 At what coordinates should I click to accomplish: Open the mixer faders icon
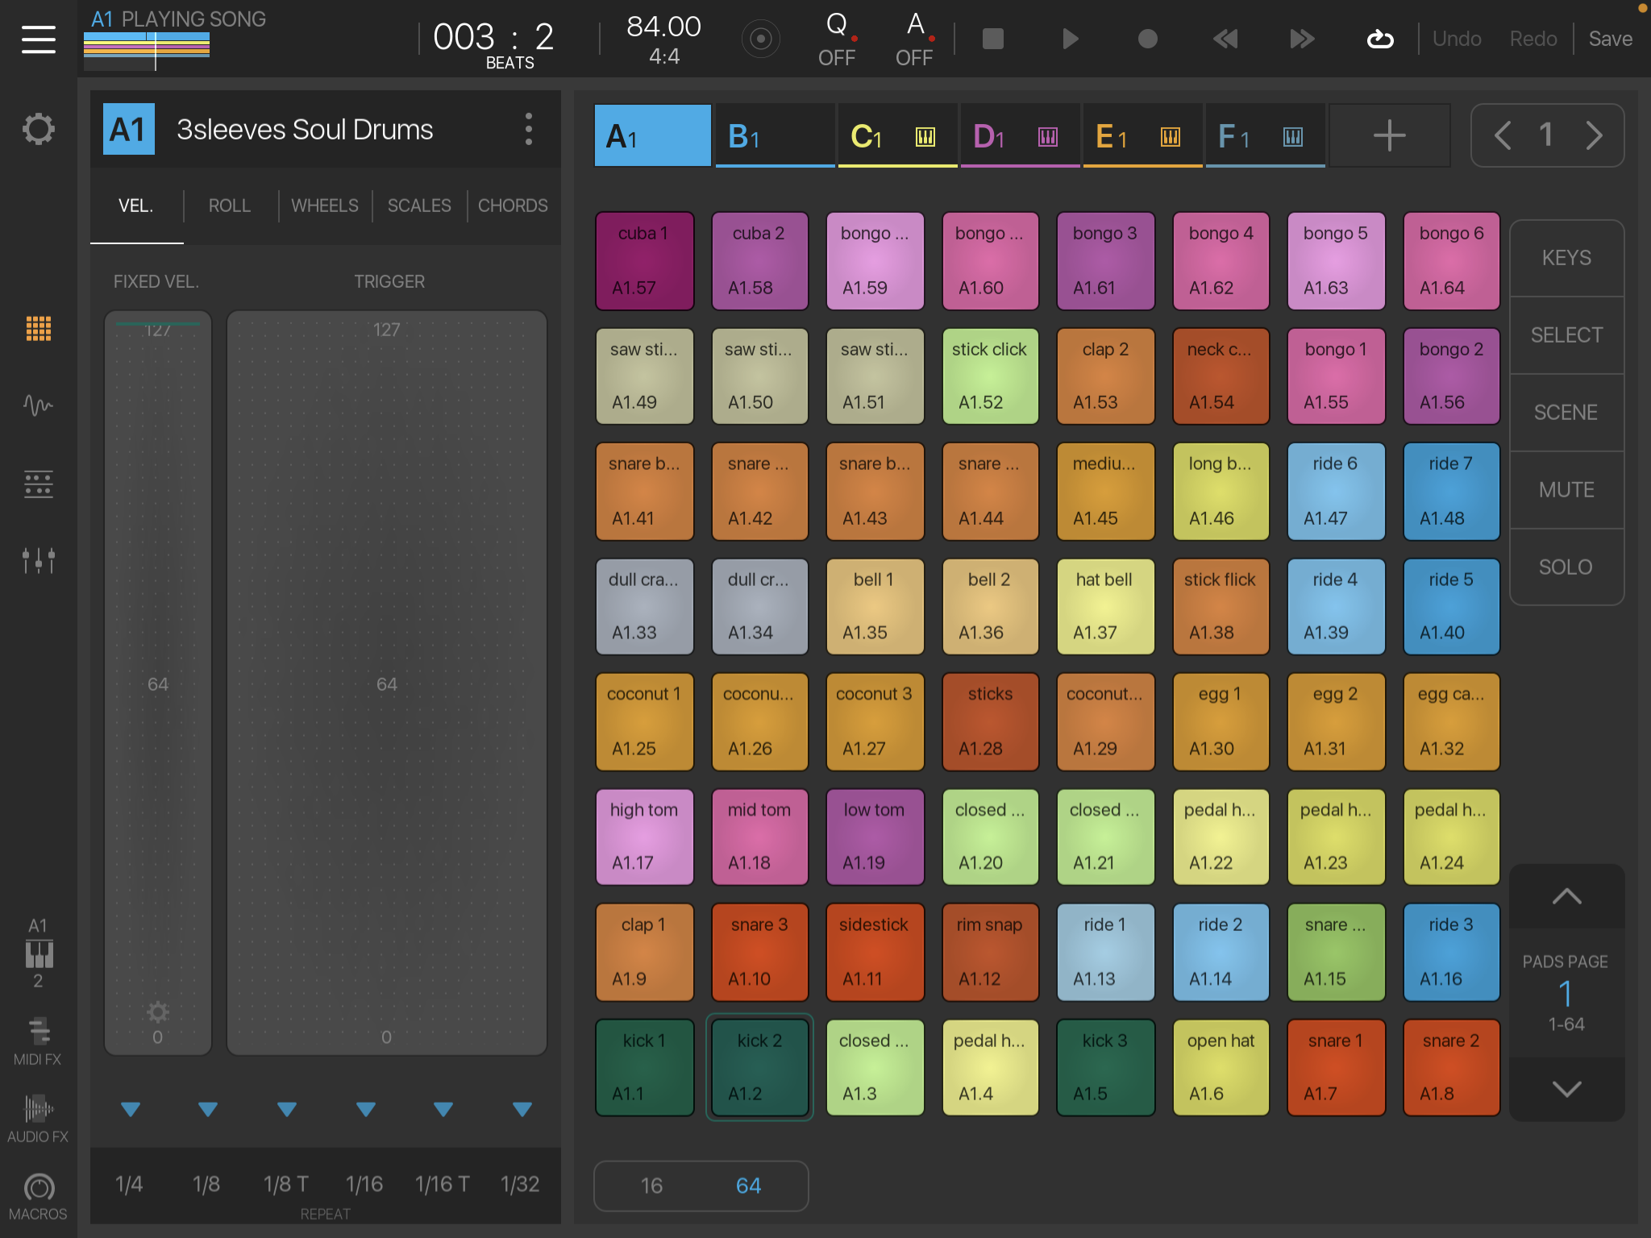38,560
